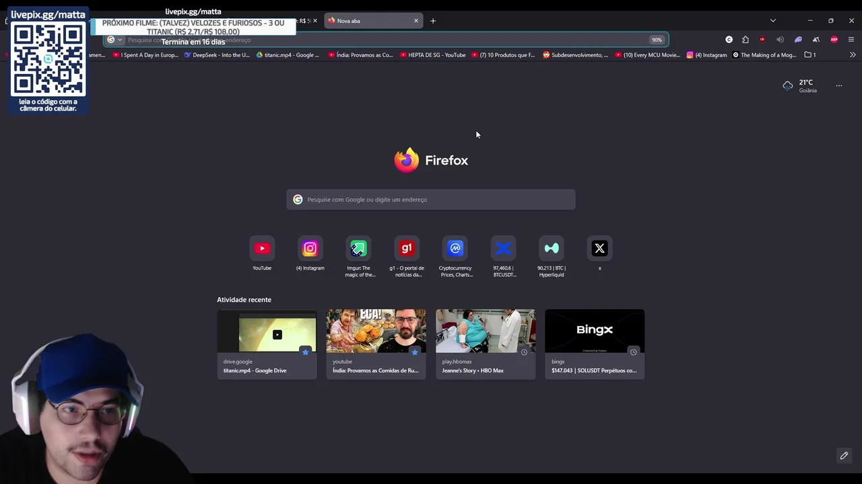Click the speaker audio toolbar icon
This screenshot has width=862, height=484.
[780, 40]
